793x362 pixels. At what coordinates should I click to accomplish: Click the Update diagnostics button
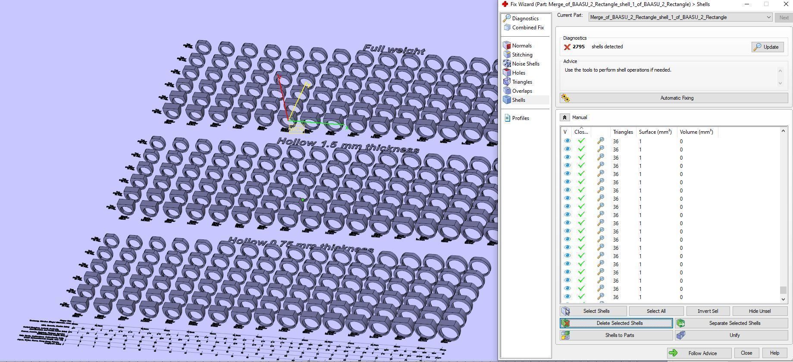tap(768, 47)
